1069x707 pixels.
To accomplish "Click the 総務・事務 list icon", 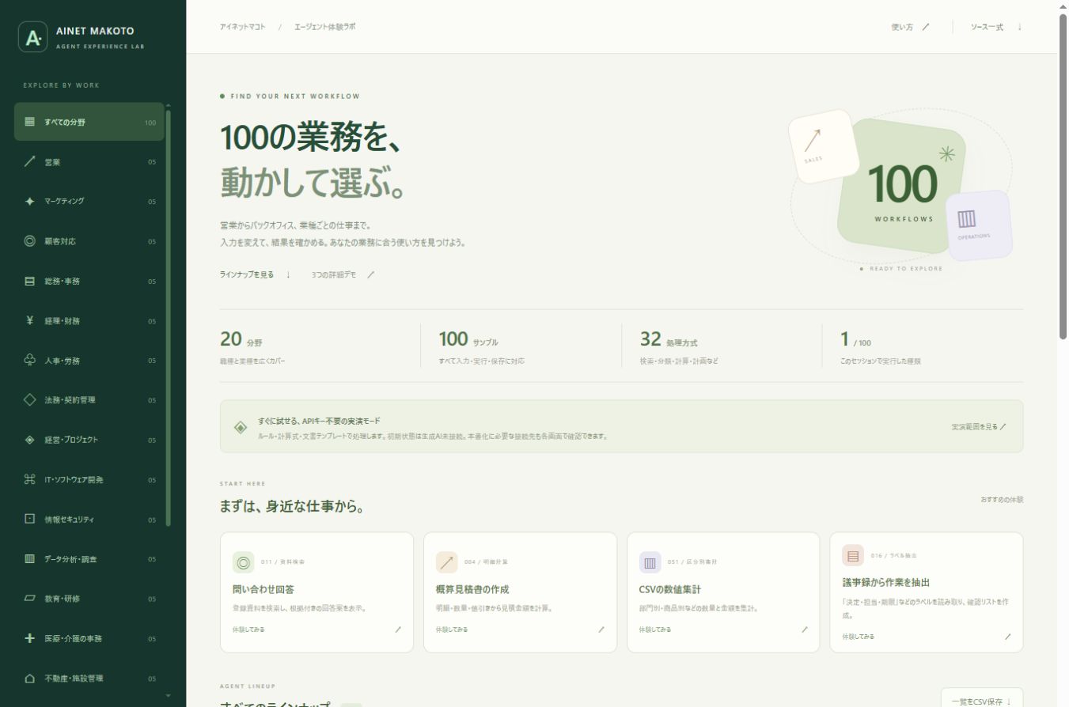I will click(30, 281).
